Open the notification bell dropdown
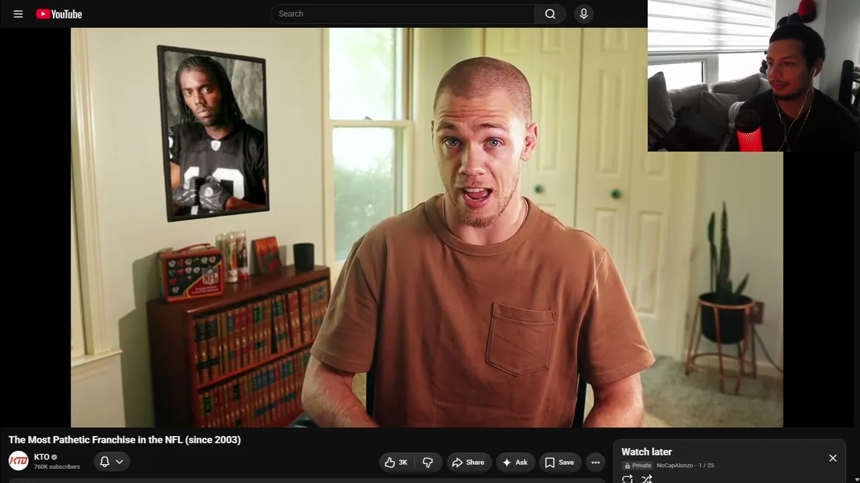 pos(112,462)
